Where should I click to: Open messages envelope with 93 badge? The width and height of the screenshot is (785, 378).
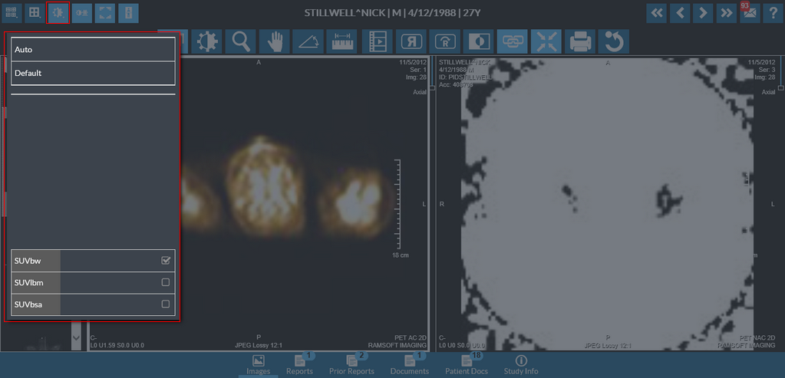click(747, 13)
